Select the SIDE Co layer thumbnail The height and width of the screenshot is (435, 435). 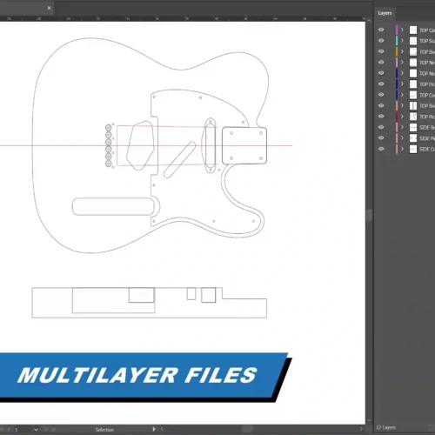[x=413, y=149]
